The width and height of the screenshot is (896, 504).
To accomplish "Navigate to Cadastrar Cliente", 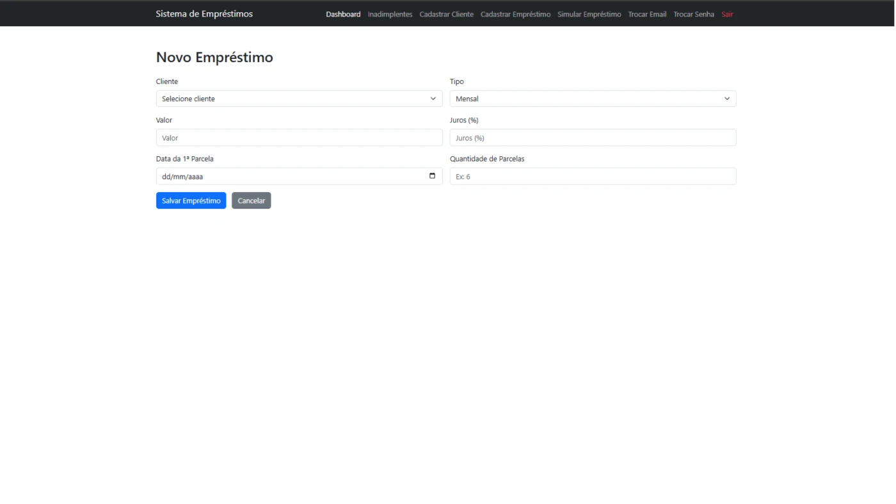I will tap(446, 14).
